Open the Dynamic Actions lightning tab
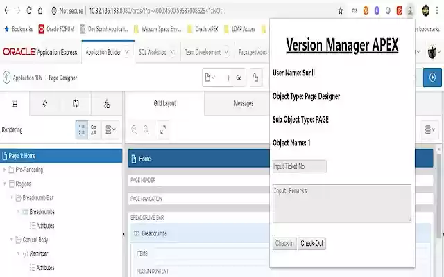 coord(44,103)
